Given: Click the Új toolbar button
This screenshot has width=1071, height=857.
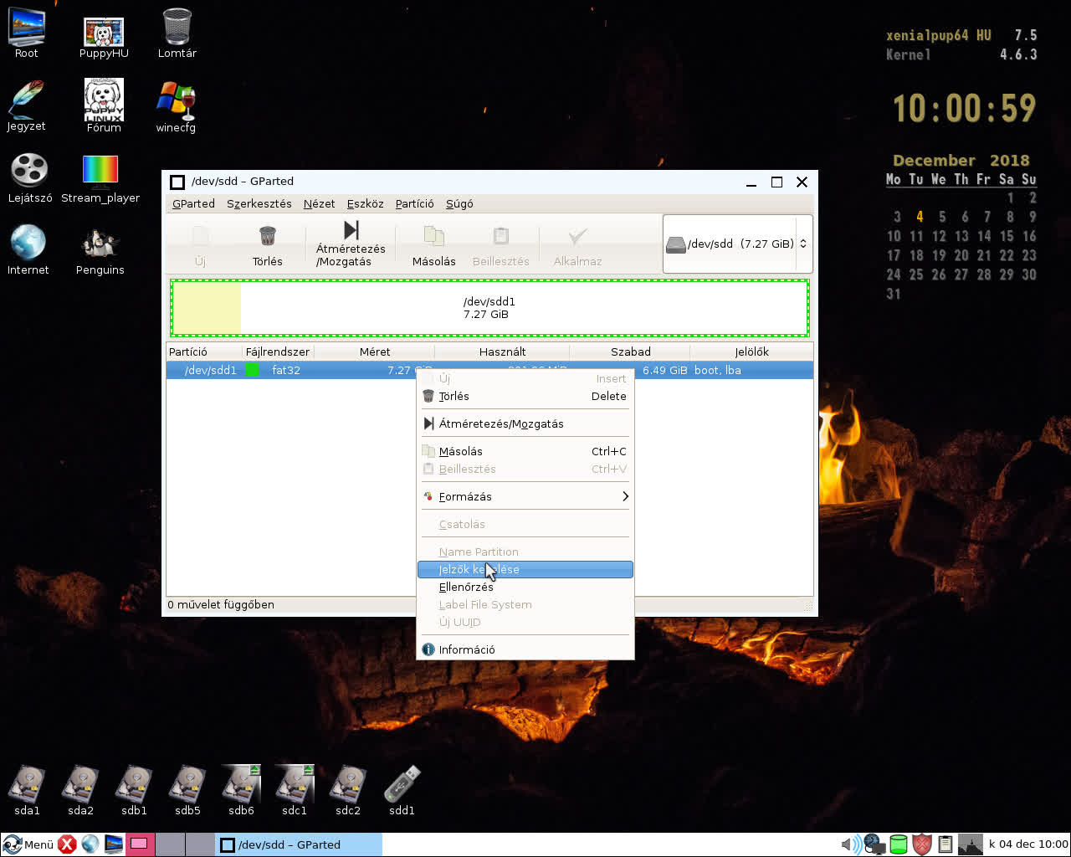Looking at the screenshot, I should [200, 245].
